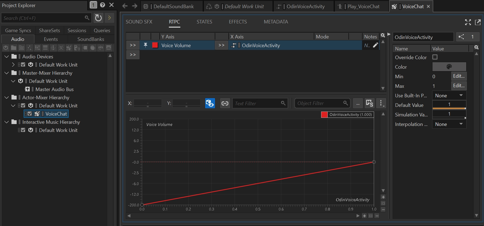Click the link chain icon in graph toolbar
Image resolution: width=484 pixels, height=226 pixels.
pos(225,103)
